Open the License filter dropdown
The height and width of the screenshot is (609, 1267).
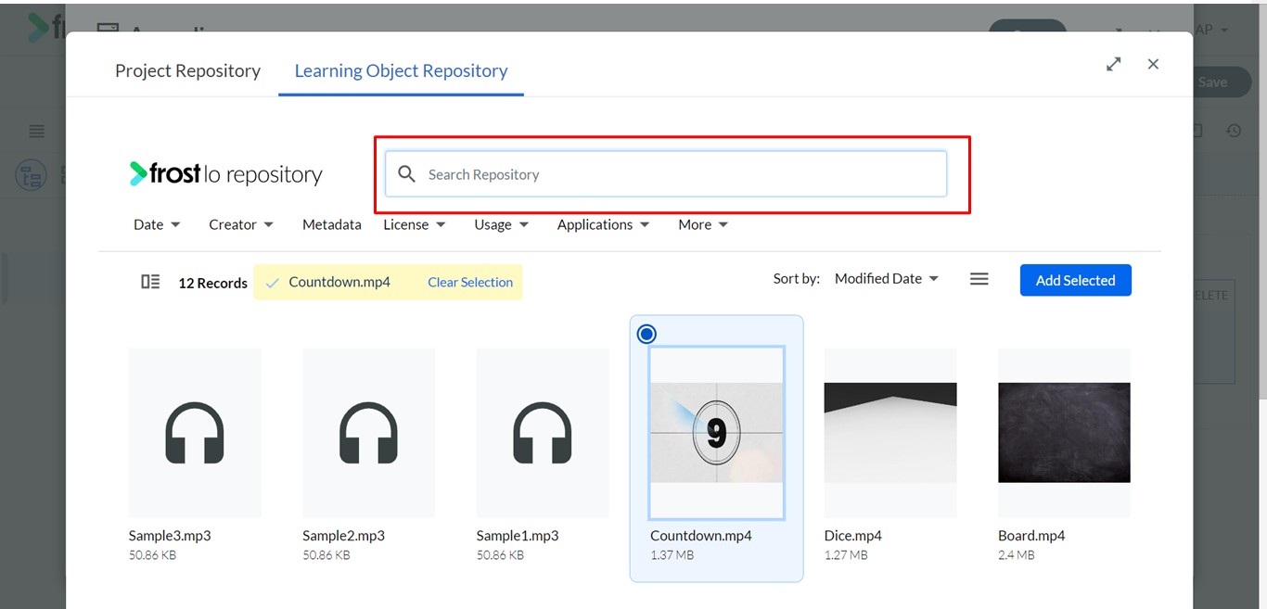coord(415,224)
